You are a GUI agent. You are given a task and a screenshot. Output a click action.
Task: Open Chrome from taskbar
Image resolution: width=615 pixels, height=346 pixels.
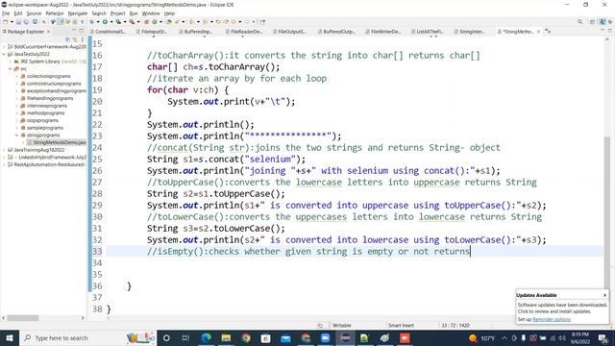(246, 337)
